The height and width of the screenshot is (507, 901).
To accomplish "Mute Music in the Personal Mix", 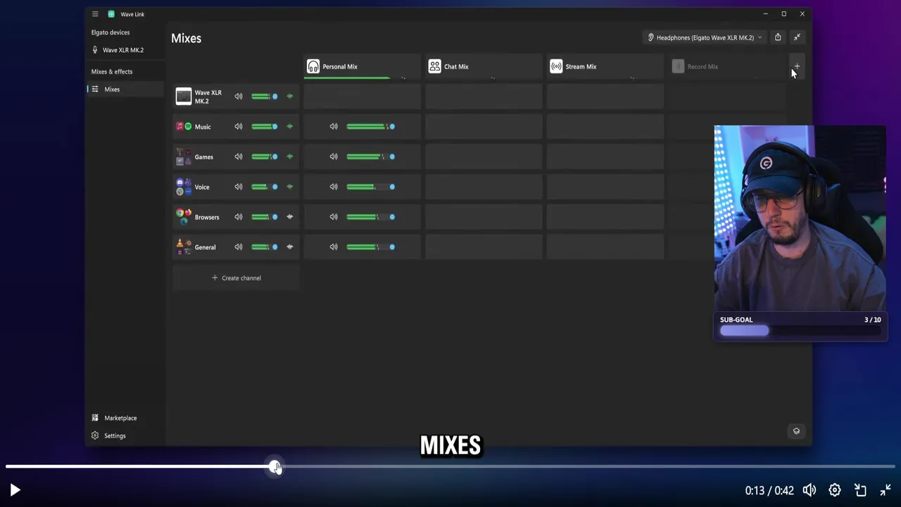I will point(334,127).
